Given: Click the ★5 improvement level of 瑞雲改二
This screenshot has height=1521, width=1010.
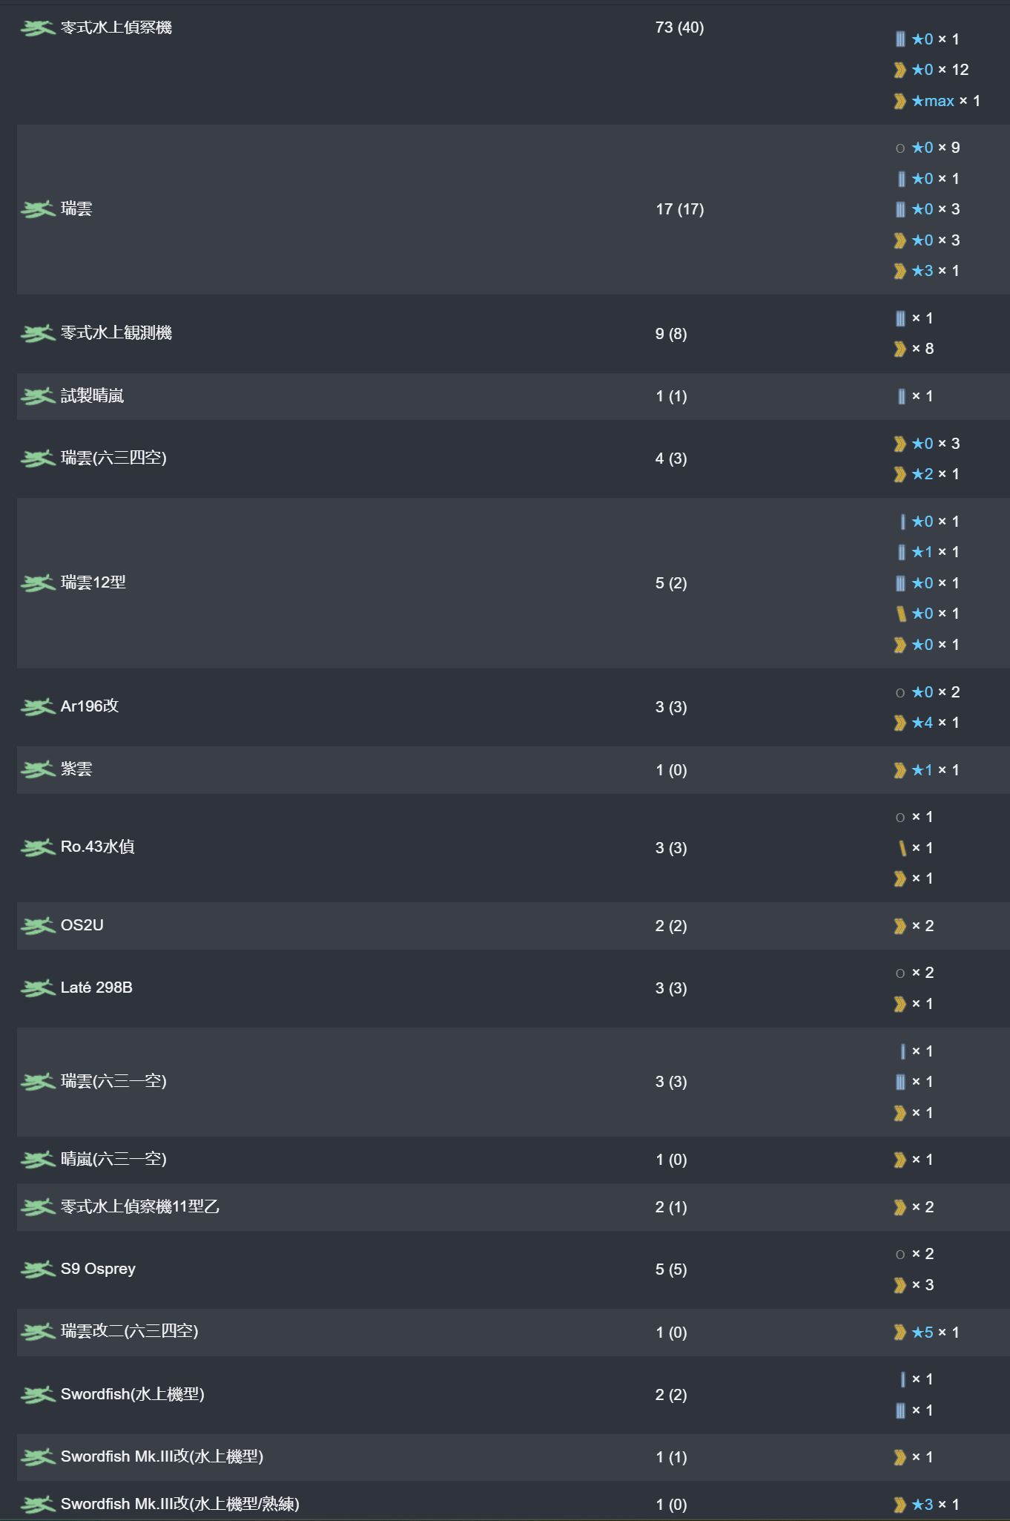Looking at the screenshot, I should (922, 1333).
